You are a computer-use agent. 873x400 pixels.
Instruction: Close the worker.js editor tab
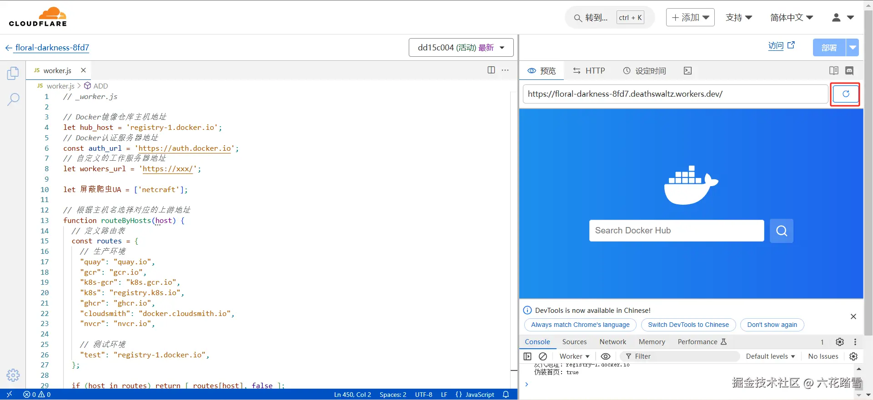(x=83, y=70)
